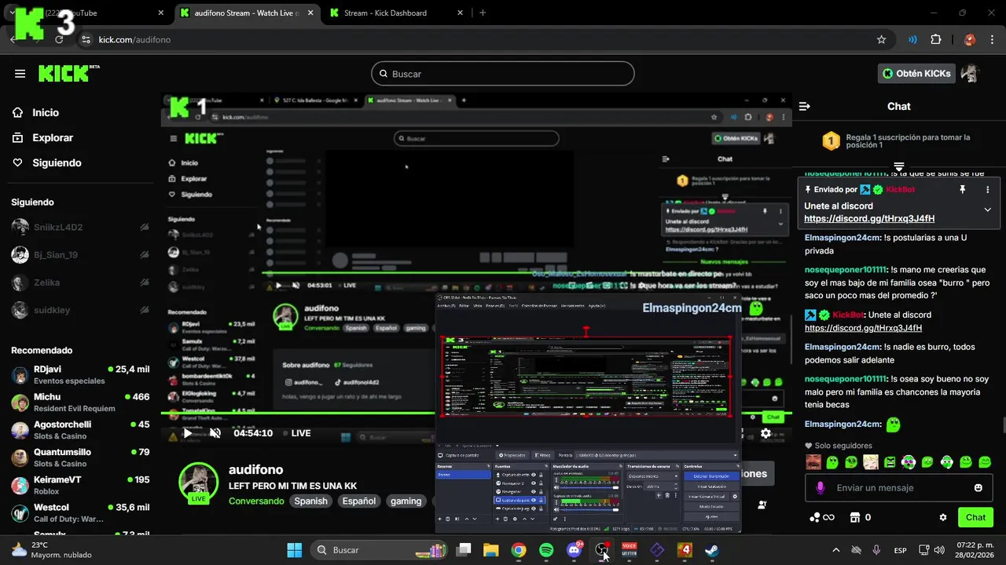Open RDjavi recommended channel

tap(80, 374)
